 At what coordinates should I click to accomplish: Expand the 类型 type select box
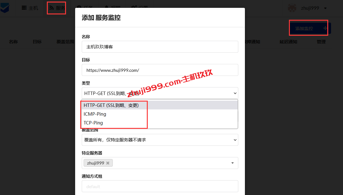coord(160,93)
